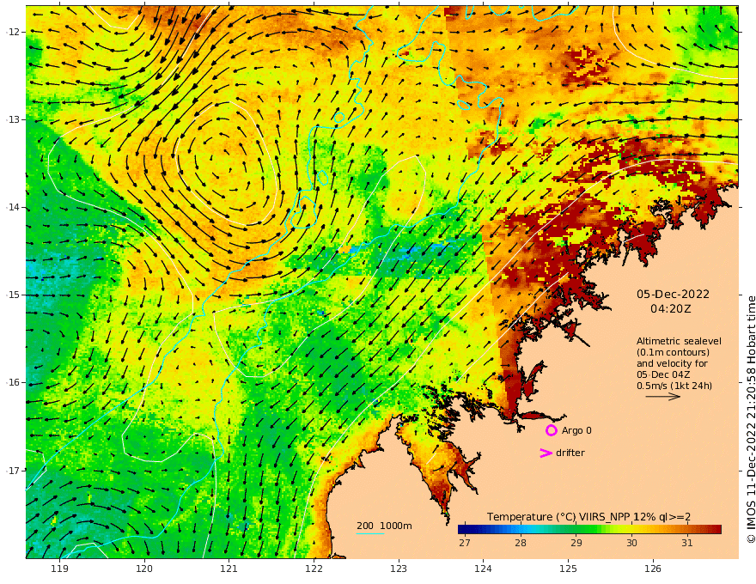Click colorbar tick label '27'

pyautogui.click(x=464, y=543)
